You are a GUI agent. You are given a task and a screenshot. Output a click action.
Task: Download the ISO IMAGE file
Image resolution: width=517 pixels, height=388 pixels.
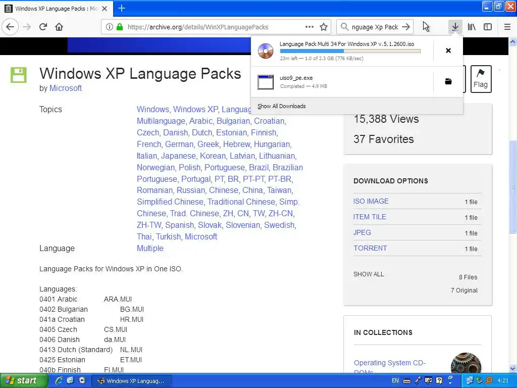click(x=371, y=201)
